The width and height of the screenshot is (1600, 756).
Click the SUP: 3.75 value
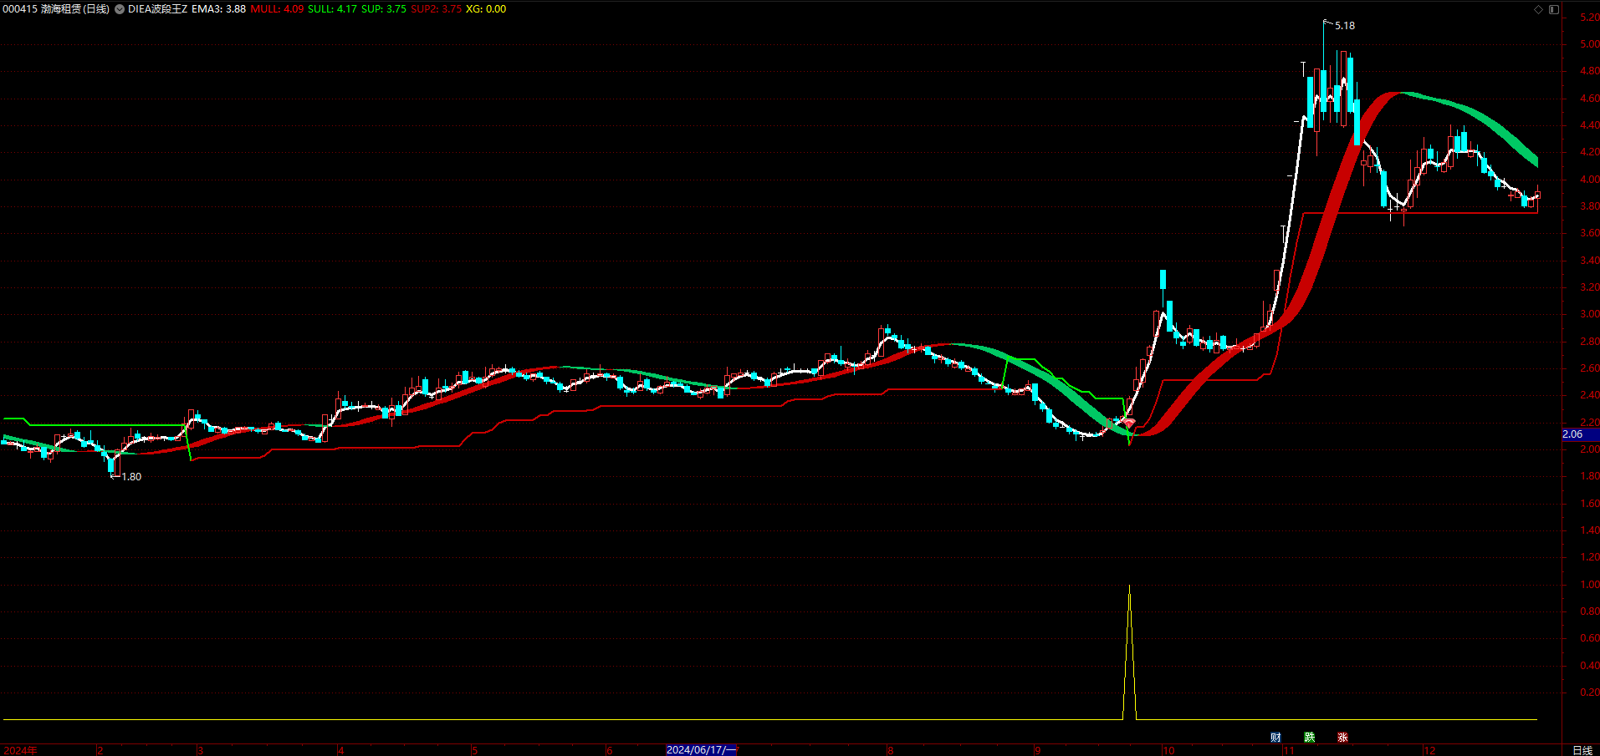pos(384,9)
